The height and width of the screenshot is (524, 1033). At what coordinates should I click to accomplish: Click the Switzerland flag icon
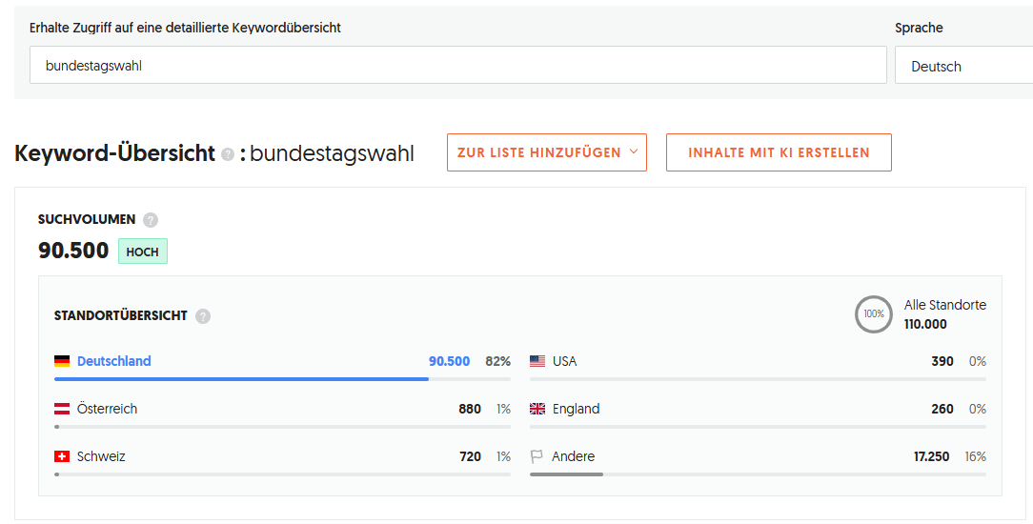click(x=62, y=457)
